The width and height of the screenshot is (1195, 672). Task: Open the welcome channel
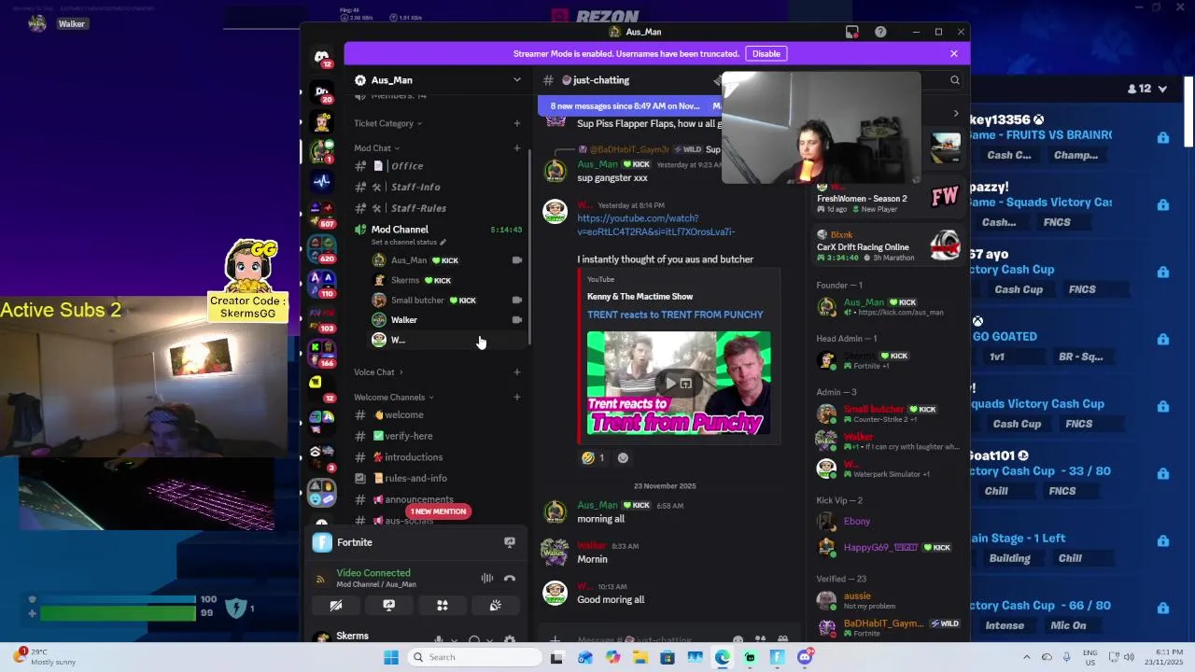coord(438,415)
